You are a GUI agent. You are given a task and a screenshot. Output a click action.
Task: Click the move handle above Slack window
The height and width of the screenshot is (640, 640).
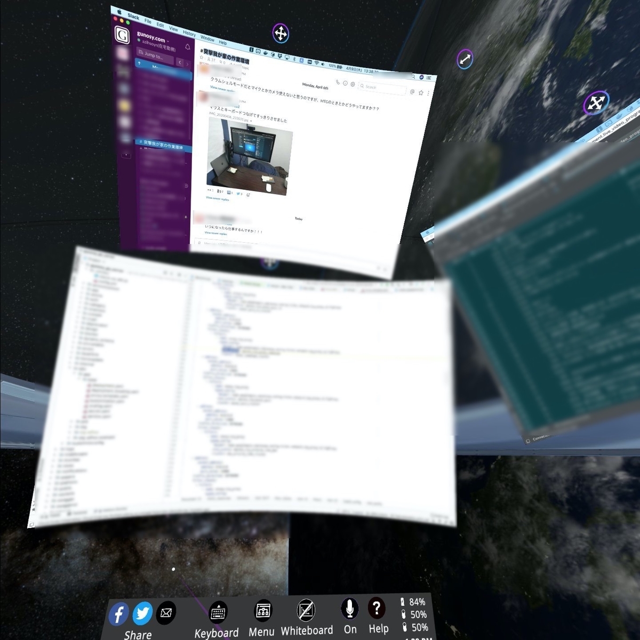281,34
